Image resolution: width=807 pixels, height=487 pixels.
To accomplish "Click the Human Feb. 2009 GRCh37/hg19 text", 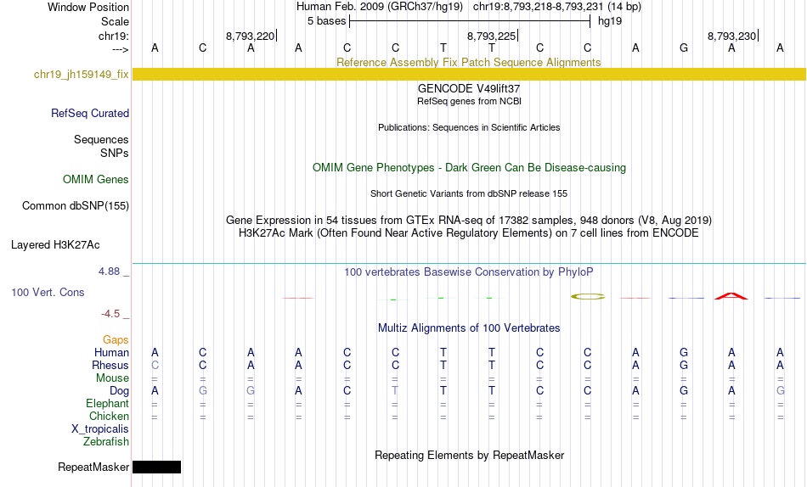I will [380, 7].
